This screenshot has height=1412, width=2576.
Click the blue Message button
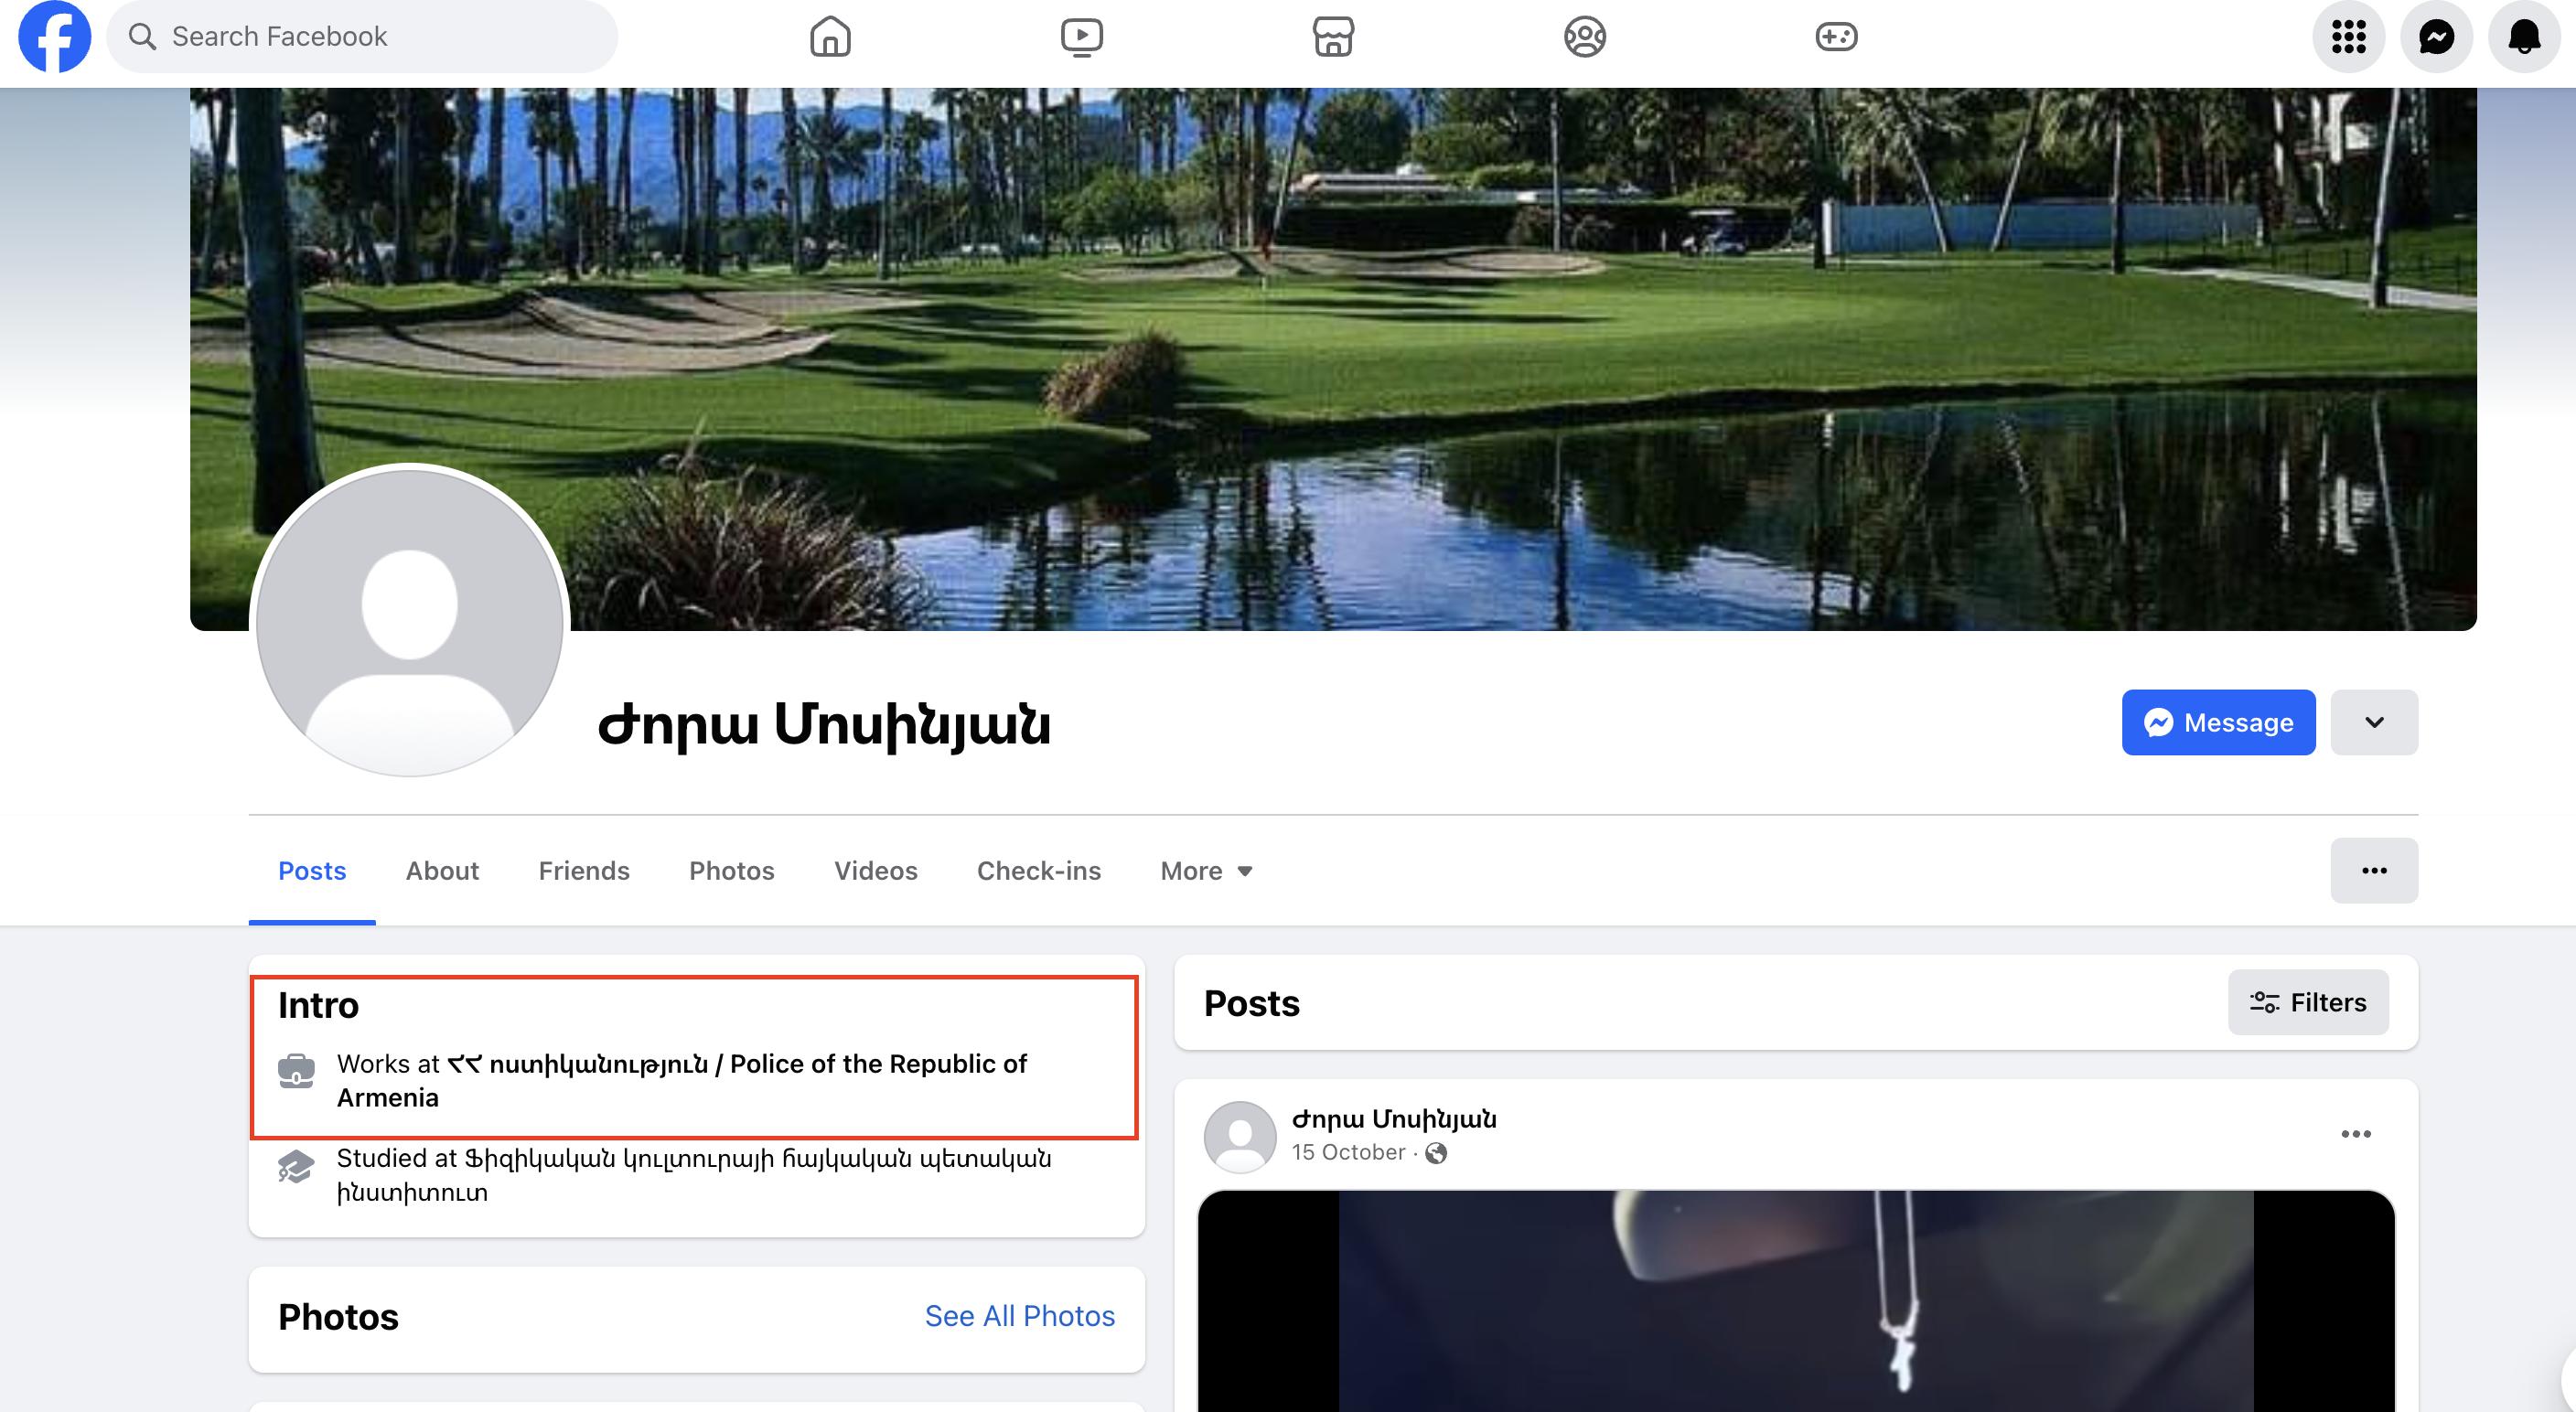coord(2218,722)
